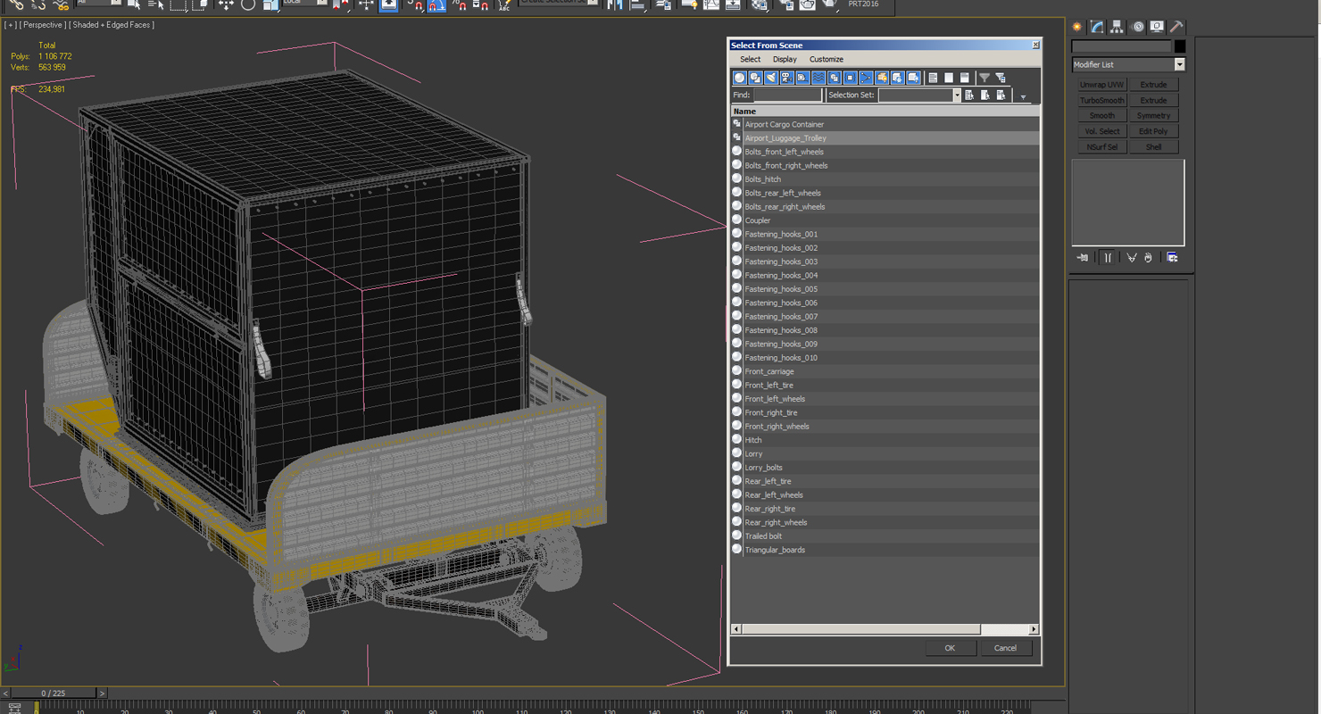Viewport: 1321px width, 714px height.
Task: Open the Create command panel
Action: 1077,27
